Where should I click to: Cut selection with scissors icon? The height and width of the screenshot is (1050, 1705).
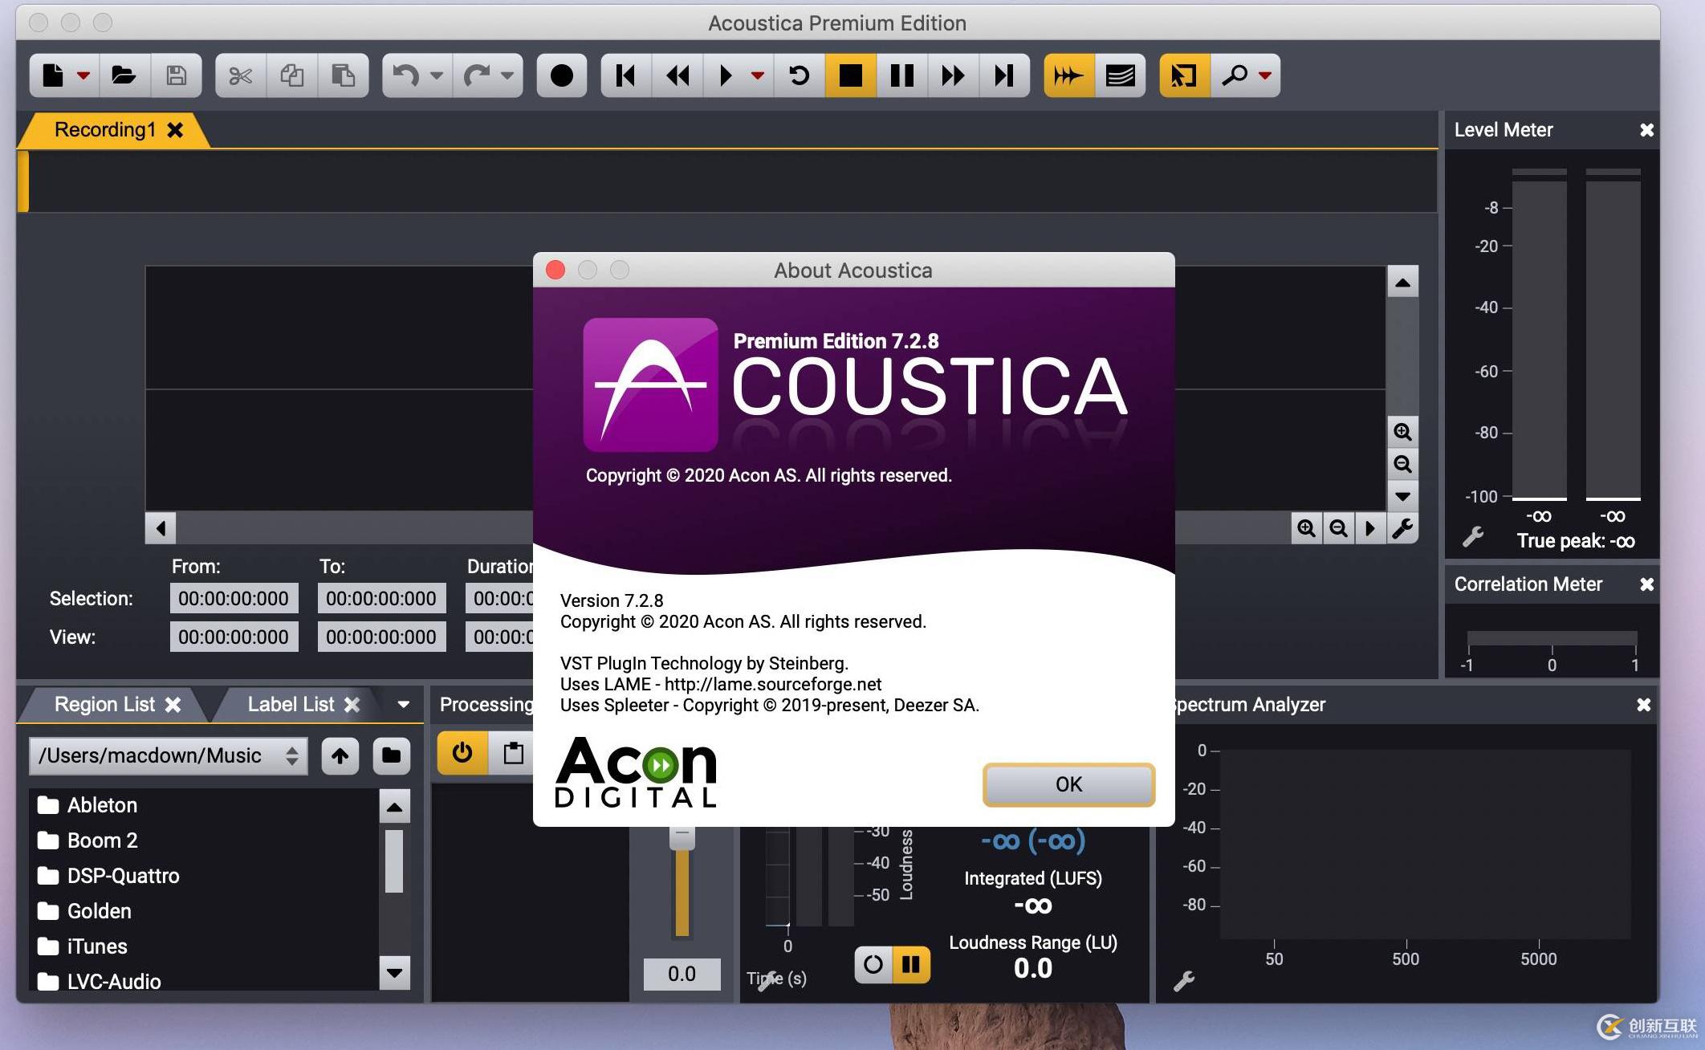point(240,75)
